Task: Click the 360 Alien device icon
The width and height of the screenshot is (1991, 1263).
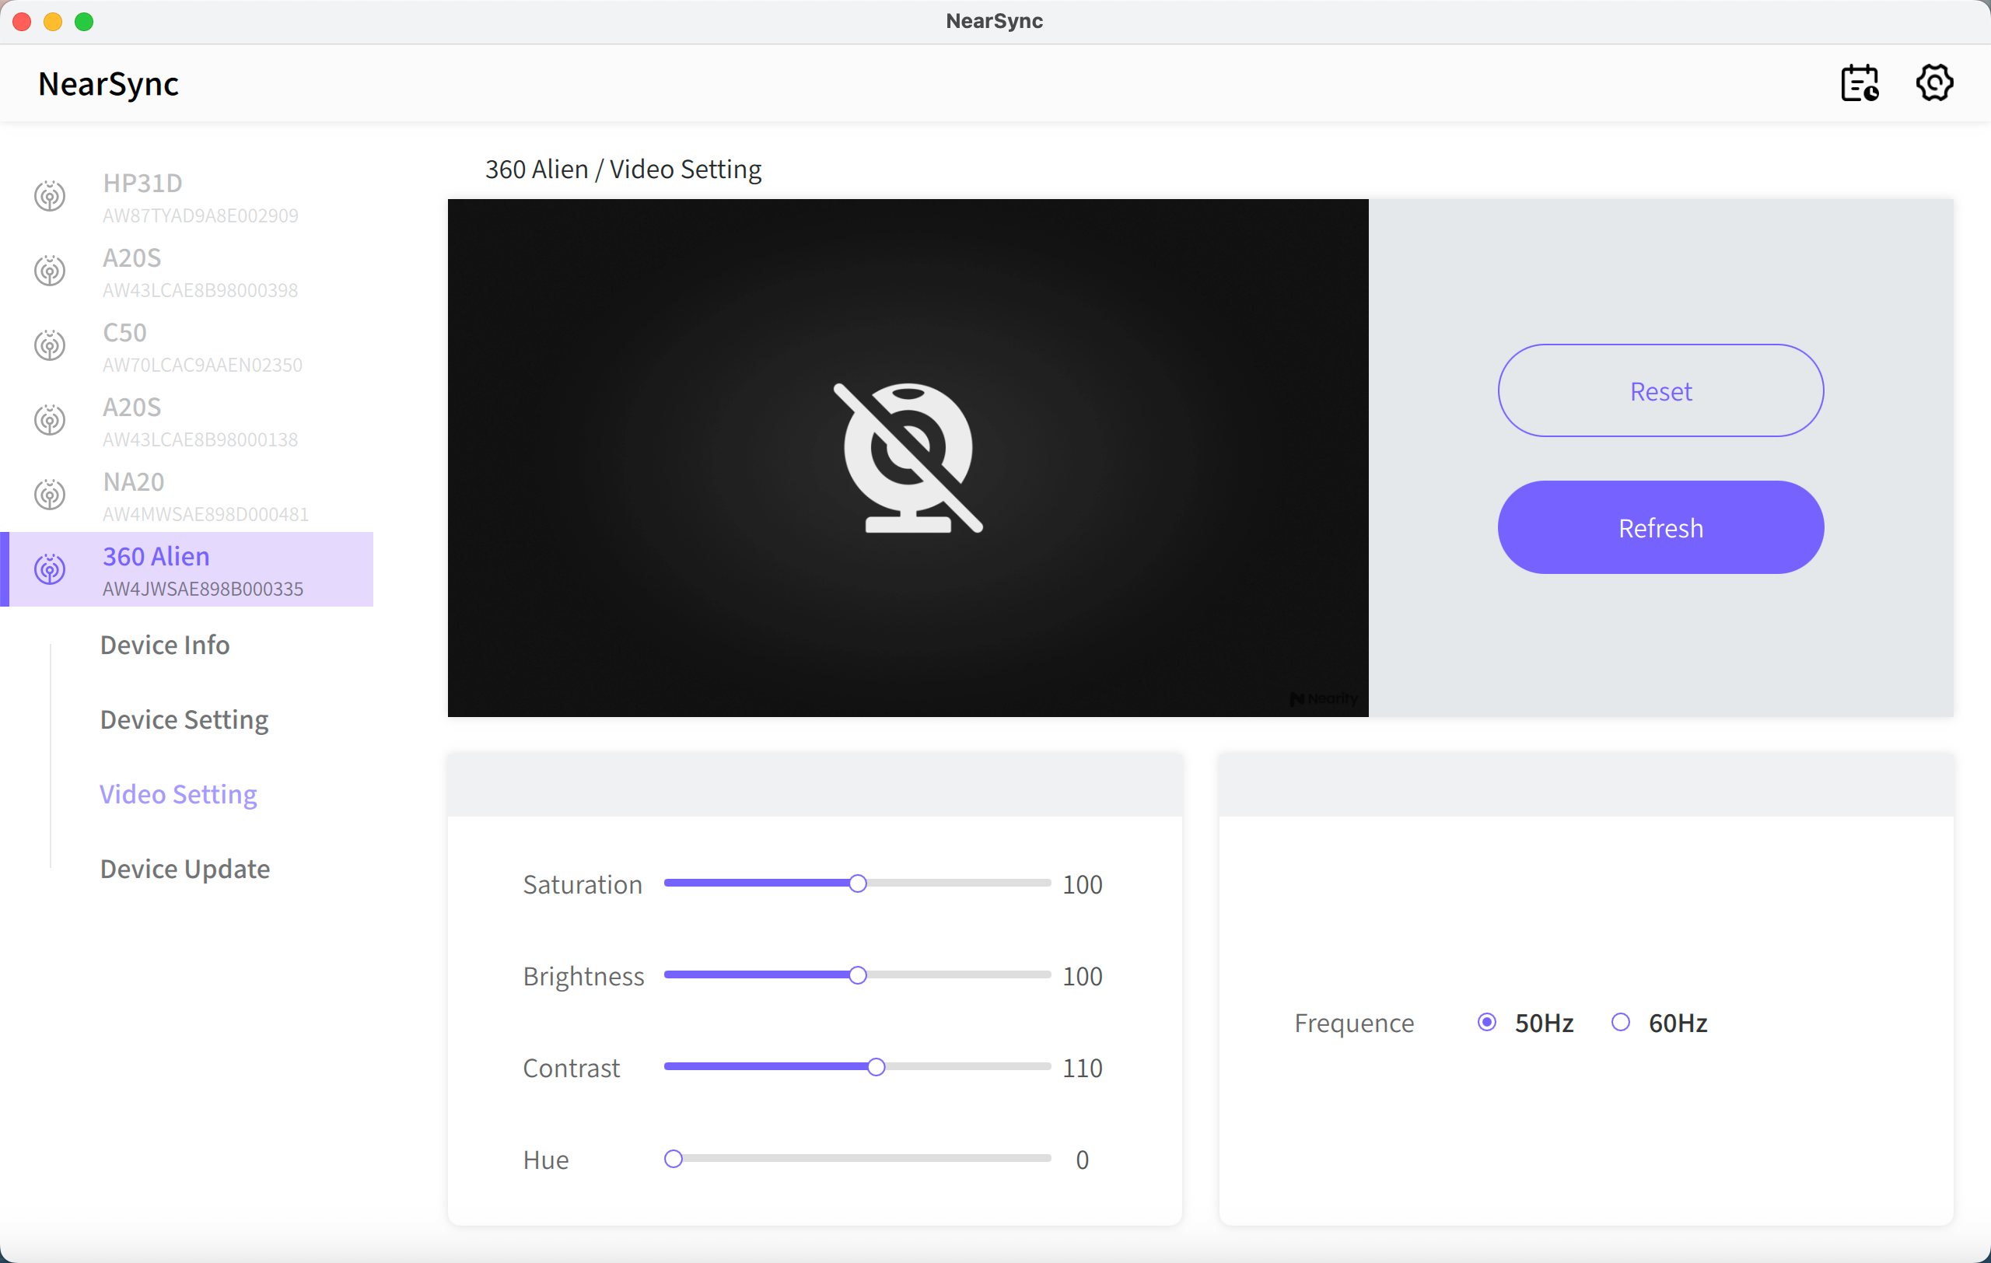Action: click(x=50, y=569)
